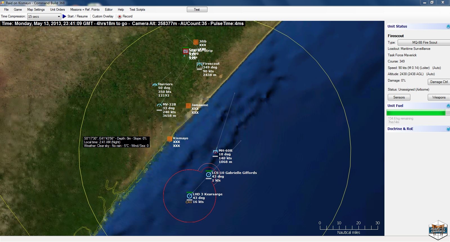The image size is (450, 242).
Task: Expand the Doctrine & RoE section
Action: click(448, 129)
